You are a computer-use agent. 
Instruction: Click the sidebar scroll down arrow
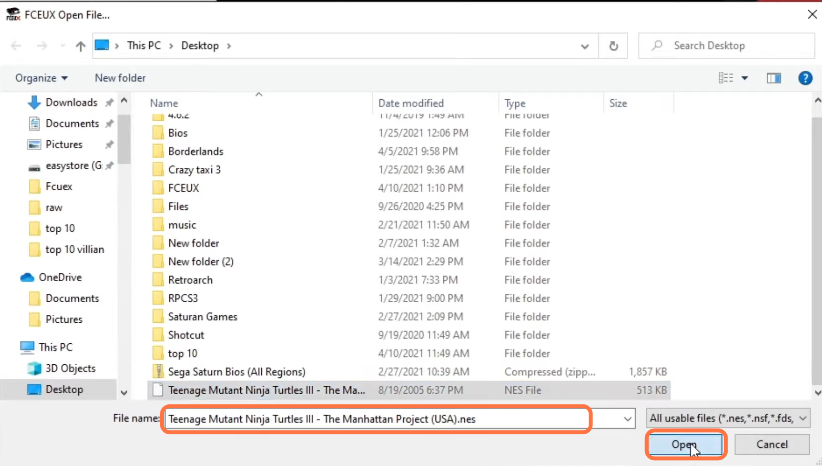124,393
